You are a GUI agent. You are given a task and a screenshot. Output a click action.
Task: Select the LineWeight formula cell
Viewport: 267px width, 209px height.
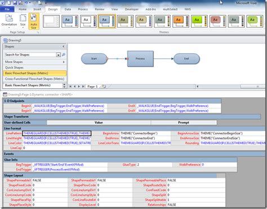tap(57, 138)
